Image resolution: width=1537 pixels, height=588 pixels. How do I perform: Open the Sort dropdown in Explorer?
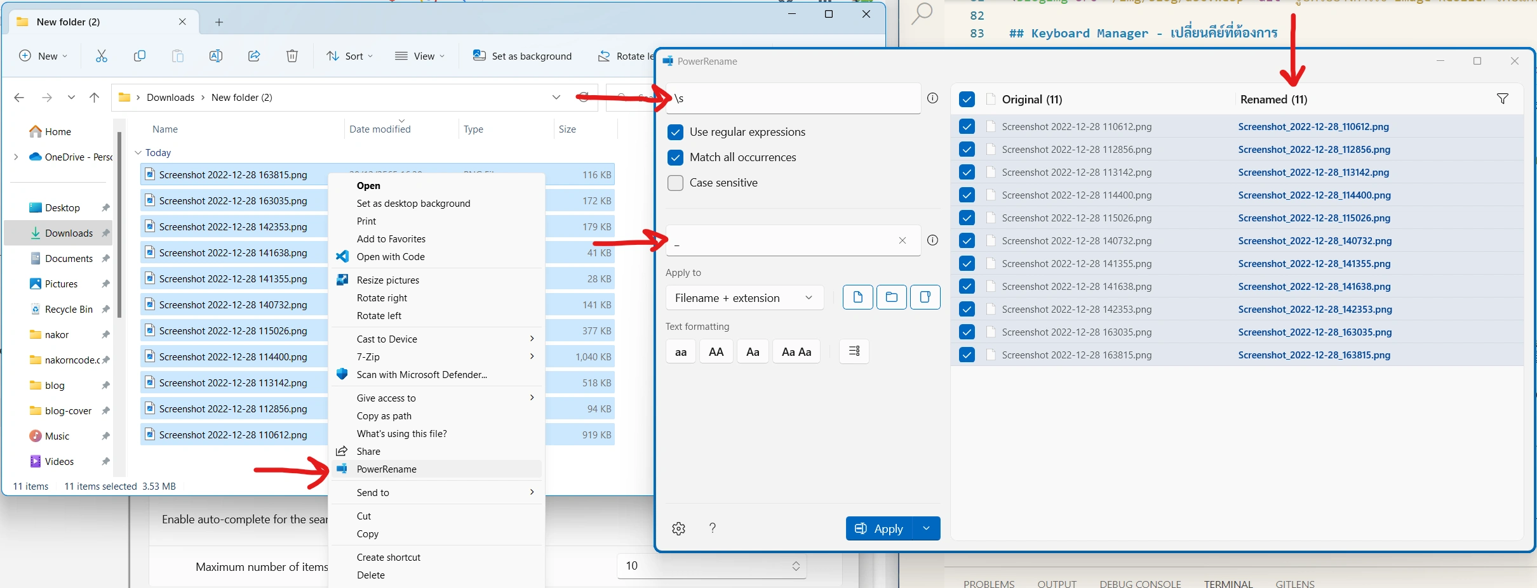[349, 56]
